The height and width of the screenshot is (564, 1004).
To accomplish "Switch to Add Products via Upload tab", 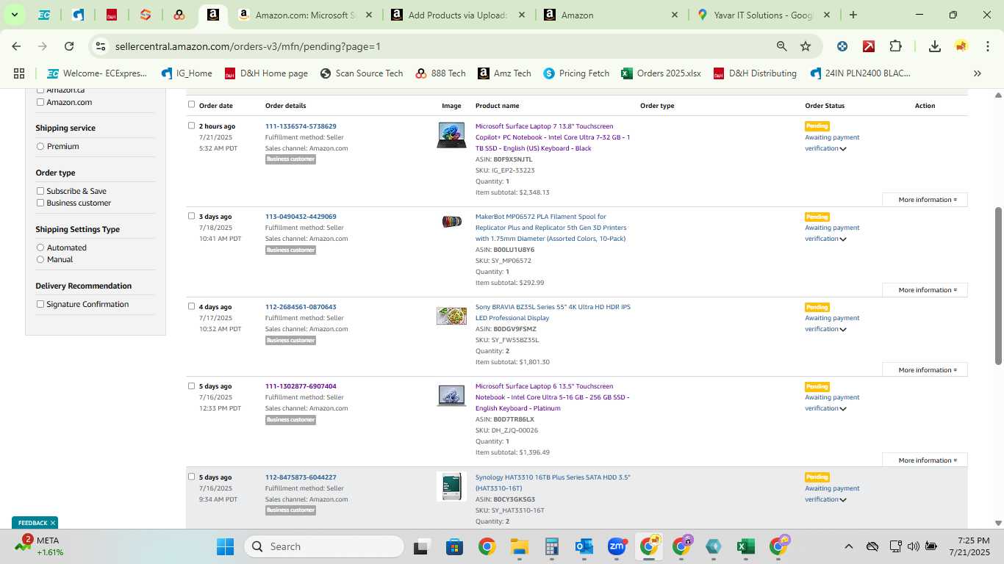I will pyautogui.click(x=459, y=15).
